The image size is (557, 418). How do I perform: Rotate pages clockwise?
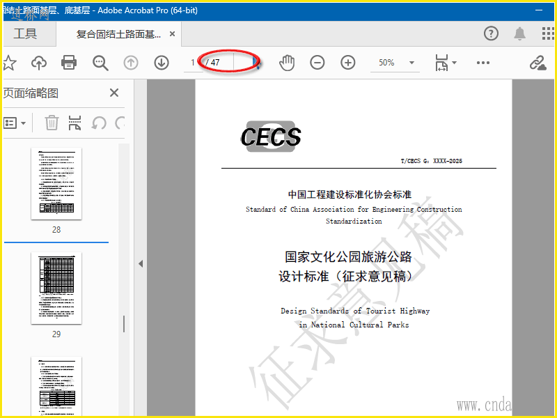[x=120, y=123]
